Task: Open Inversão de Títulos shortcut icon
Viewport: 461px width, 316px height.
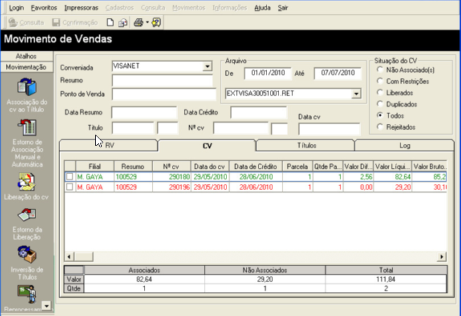Action: [x=27, y=255]
